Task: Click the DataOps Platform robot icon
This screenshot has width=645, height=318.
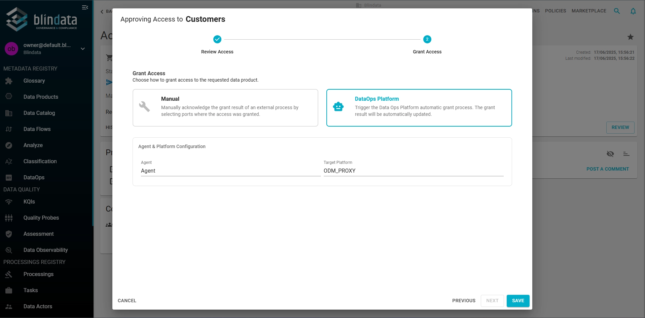Action: coord(338,107)
